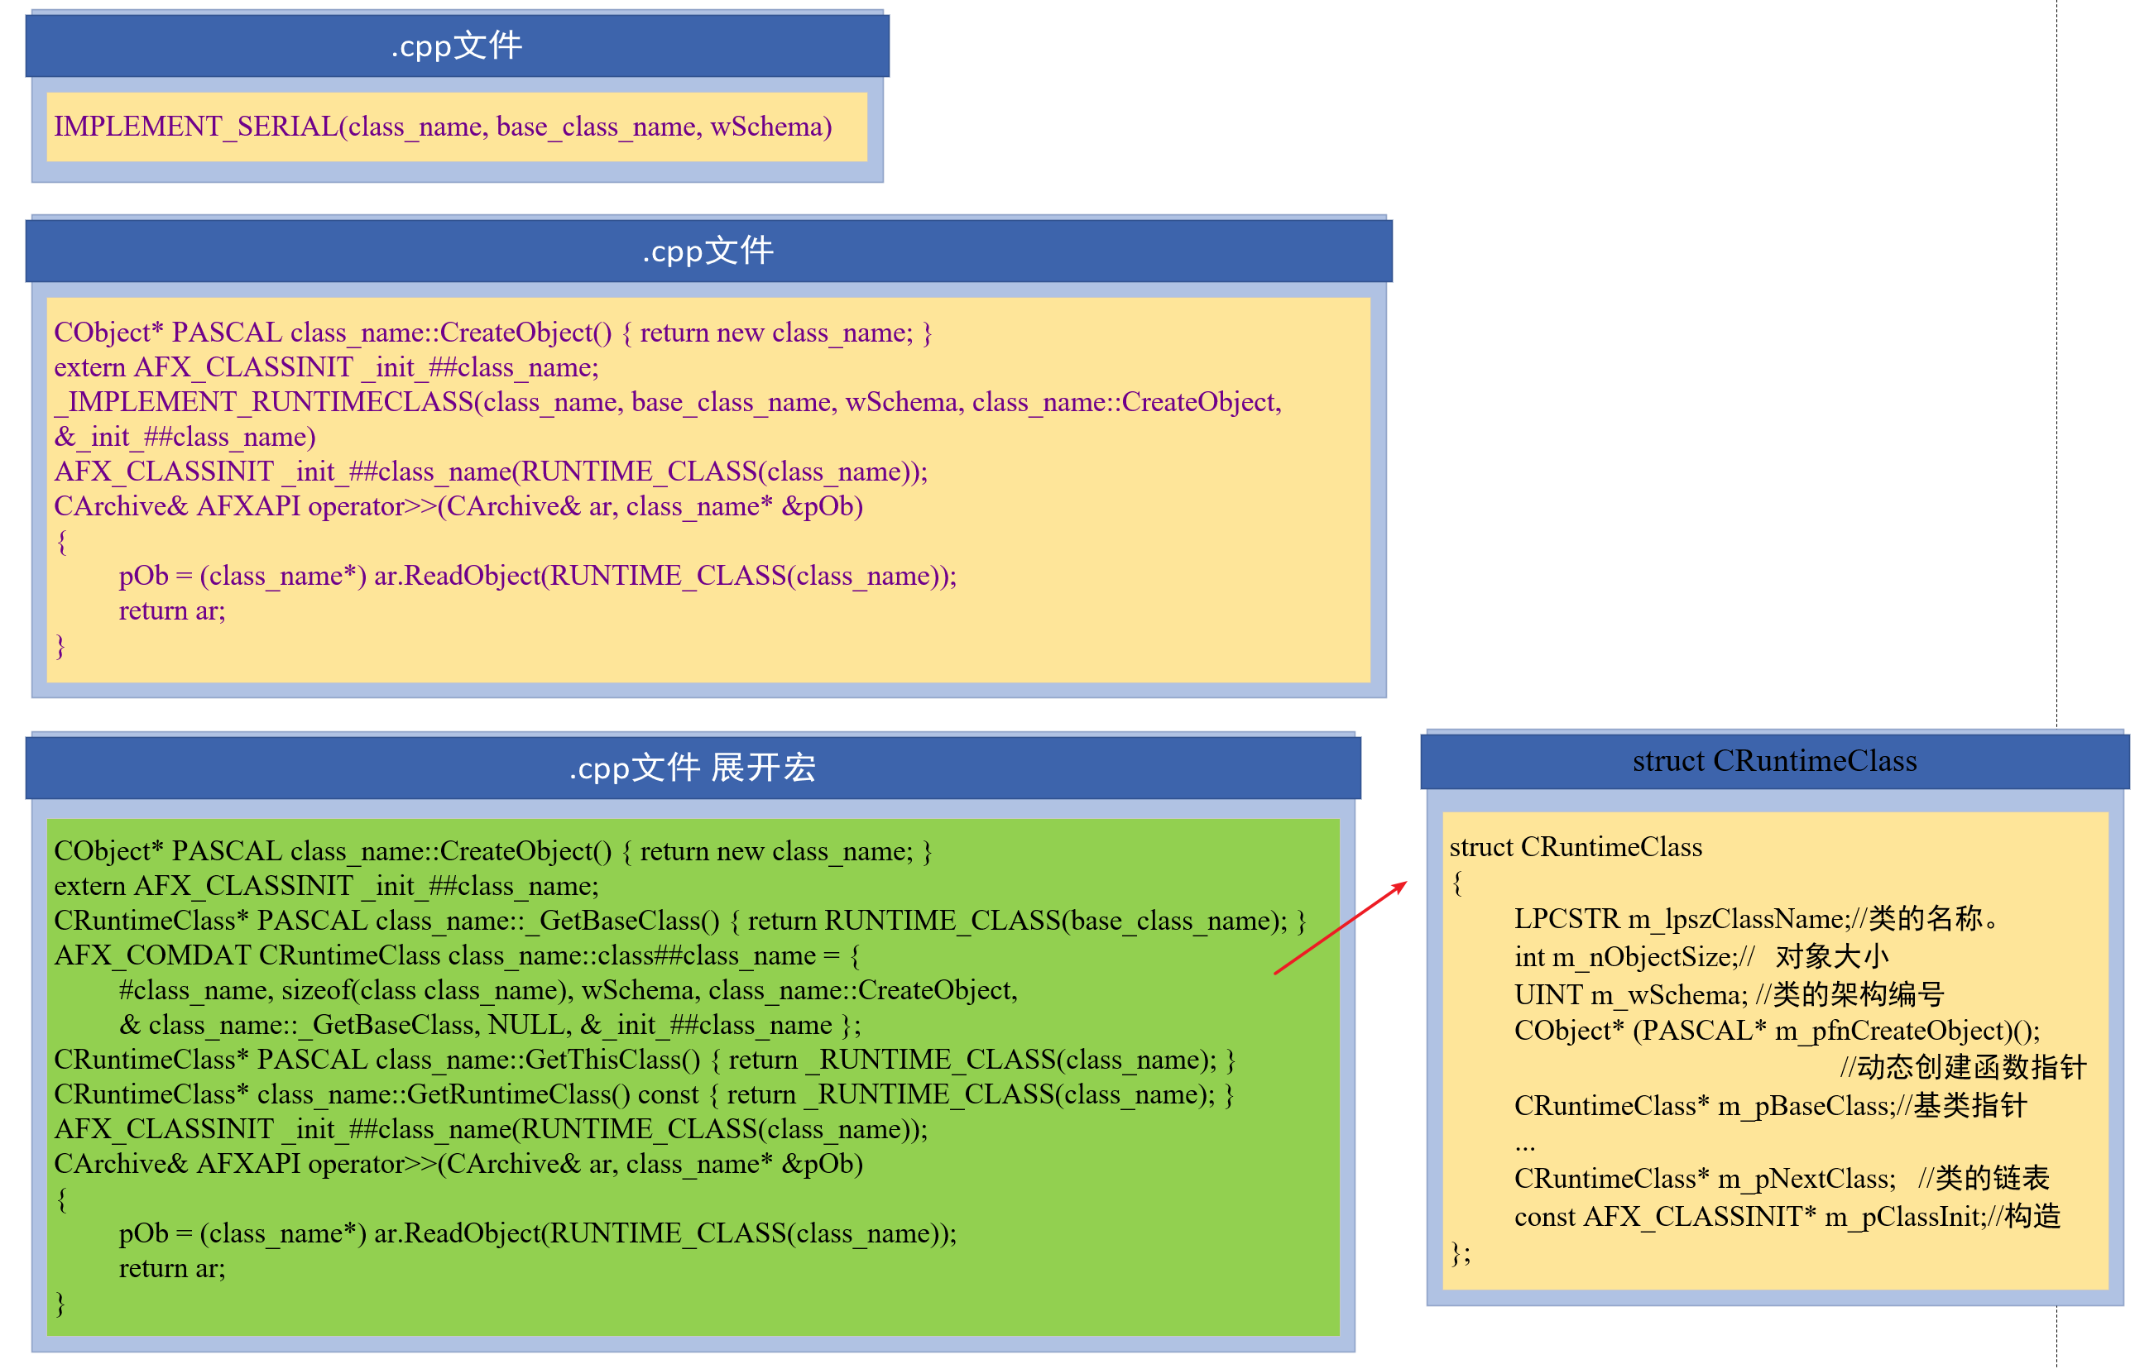Click the AFX_COMDAT CRuntimeClass line
Viewport: 2135px width, 1369px height.
pos(456,955)
